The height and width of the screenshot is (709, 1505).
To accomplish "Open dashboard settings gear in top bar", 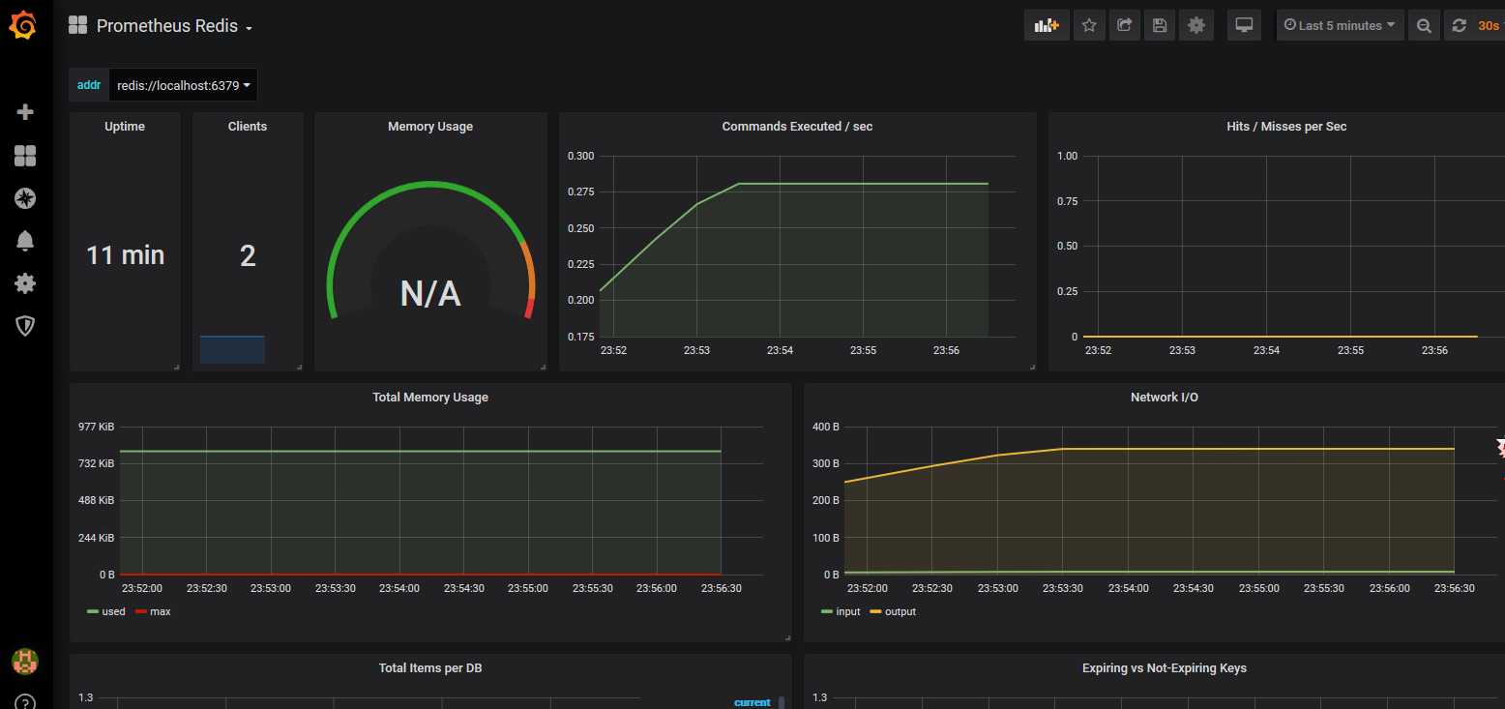I will (1195, 26).
